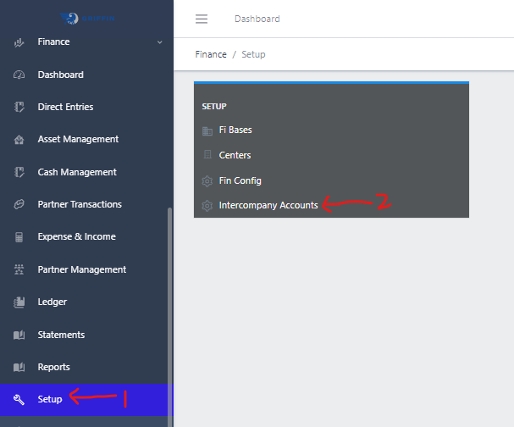Click the Finance chart icon
The image size is (514, 427).
pos(19,42)
